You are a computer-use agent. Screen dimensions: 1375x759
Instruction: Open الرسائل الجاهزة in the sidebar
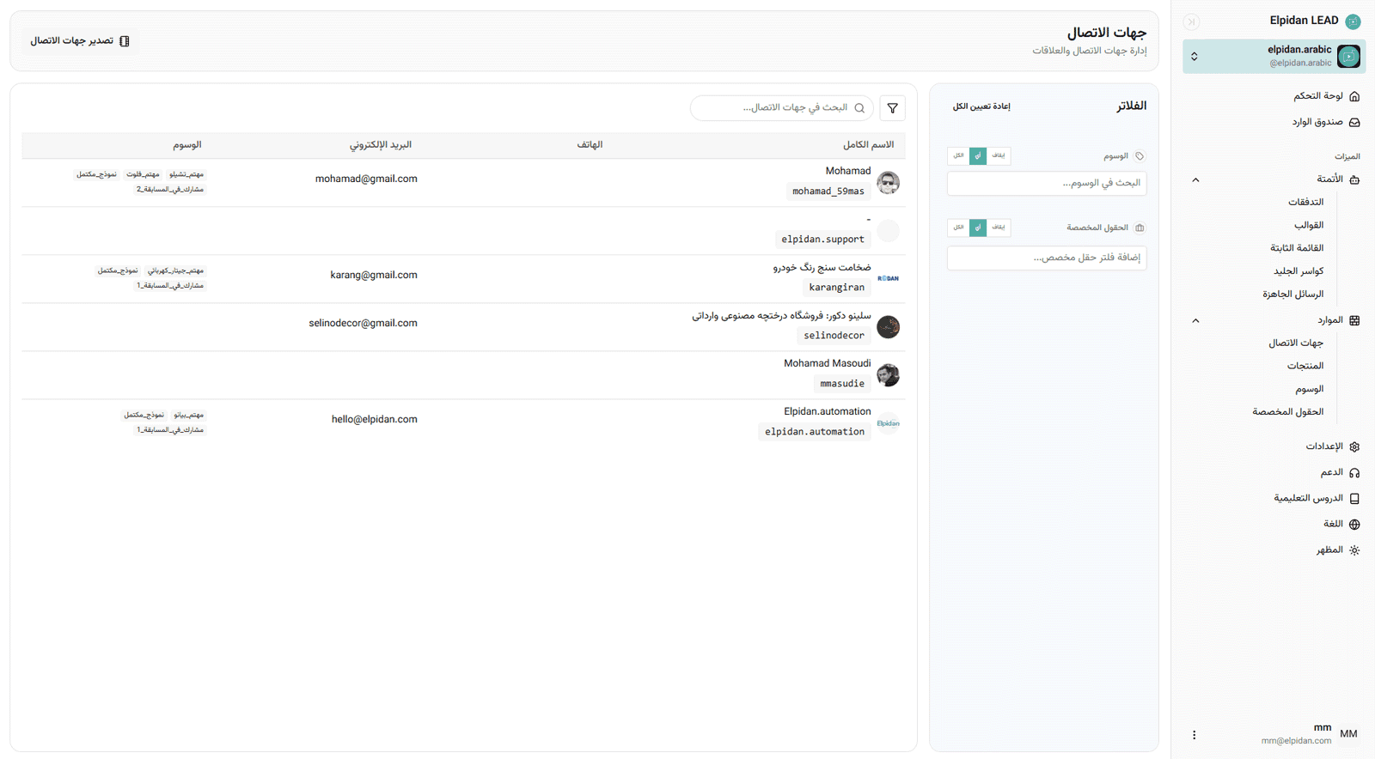click(1292, 294)
